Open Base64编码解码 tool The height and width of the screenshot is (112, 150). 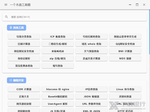coord(57,96)
